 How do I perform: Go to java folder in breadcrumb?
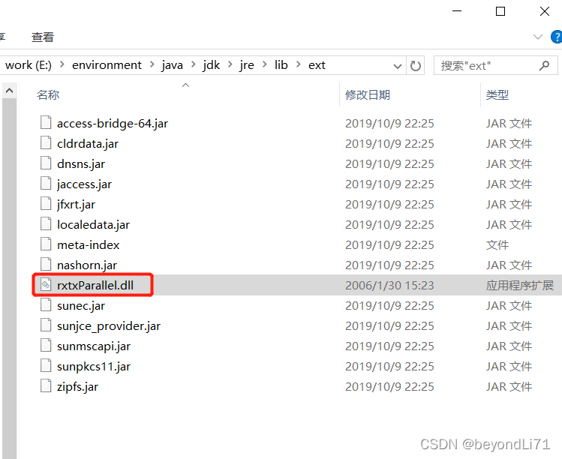(173, 65)
